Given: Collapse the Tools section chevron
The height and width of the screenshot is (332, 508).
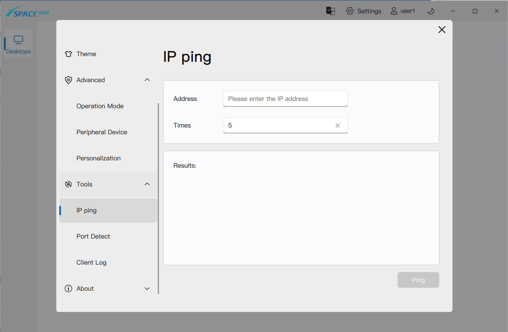Looking at the screenshot, I should click(147, 184).
